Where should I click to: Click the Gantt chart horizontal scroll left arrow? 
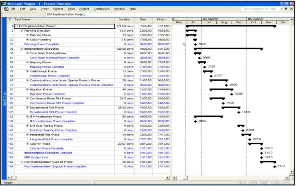174,178
